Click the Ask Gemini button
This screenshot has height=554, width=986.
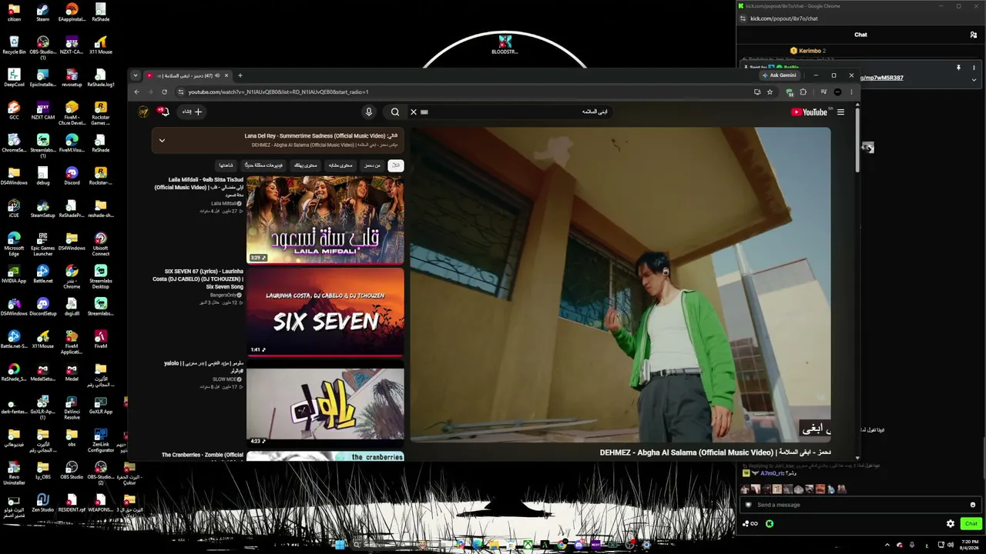coord(779,75)
